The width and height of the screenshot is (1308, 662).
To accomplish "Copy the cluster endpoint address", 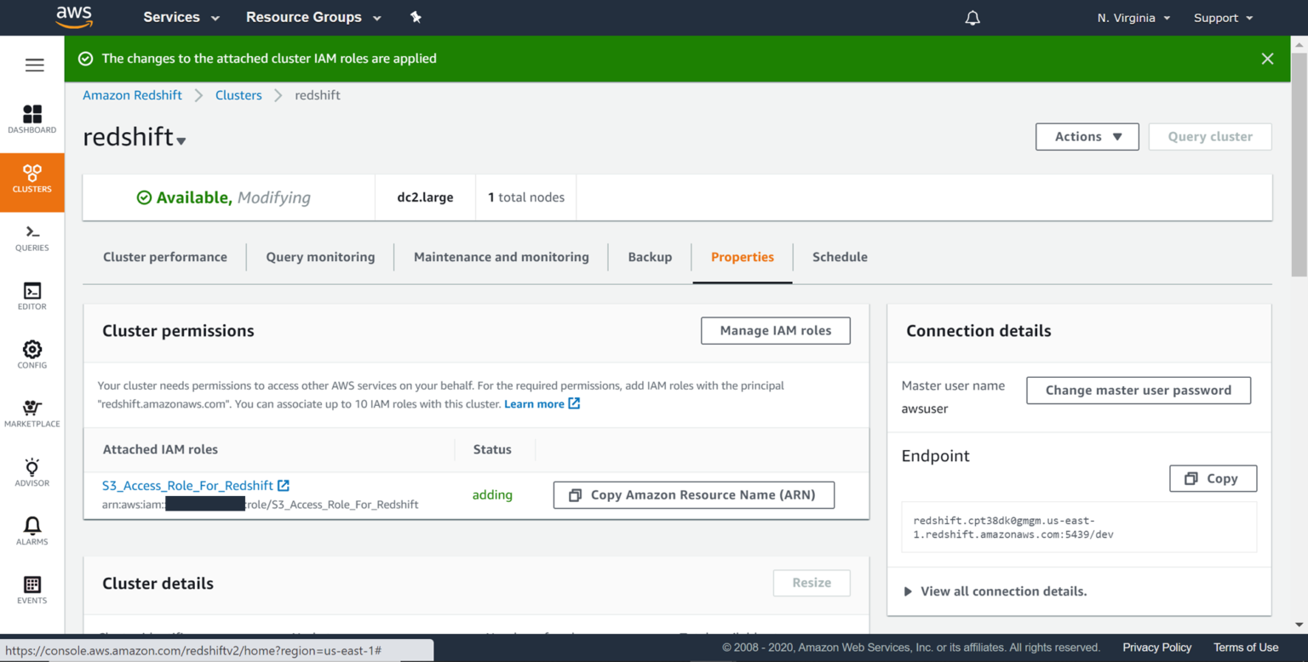I will [x=1213, y=478].
